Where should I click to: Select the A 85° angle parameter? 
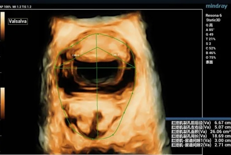pyautogui.click(x=210, y=30)
